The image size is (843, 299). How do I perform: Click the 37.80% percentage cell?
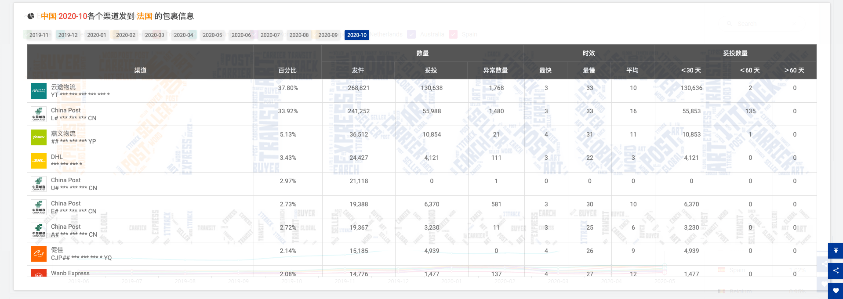(x=288, y=88)
